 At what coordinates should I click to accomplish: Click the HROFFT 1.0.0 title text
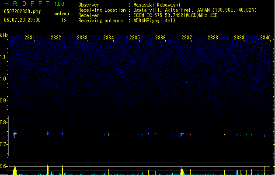click(35, 3)
